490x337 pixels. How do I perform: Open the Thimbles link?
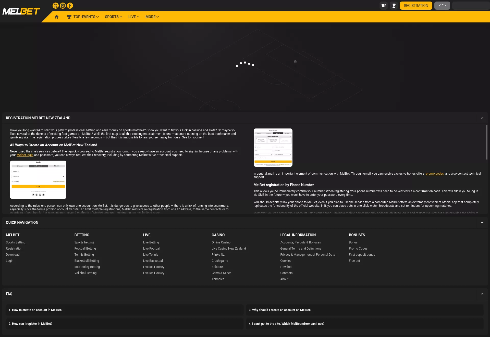(x=218, y=279)
